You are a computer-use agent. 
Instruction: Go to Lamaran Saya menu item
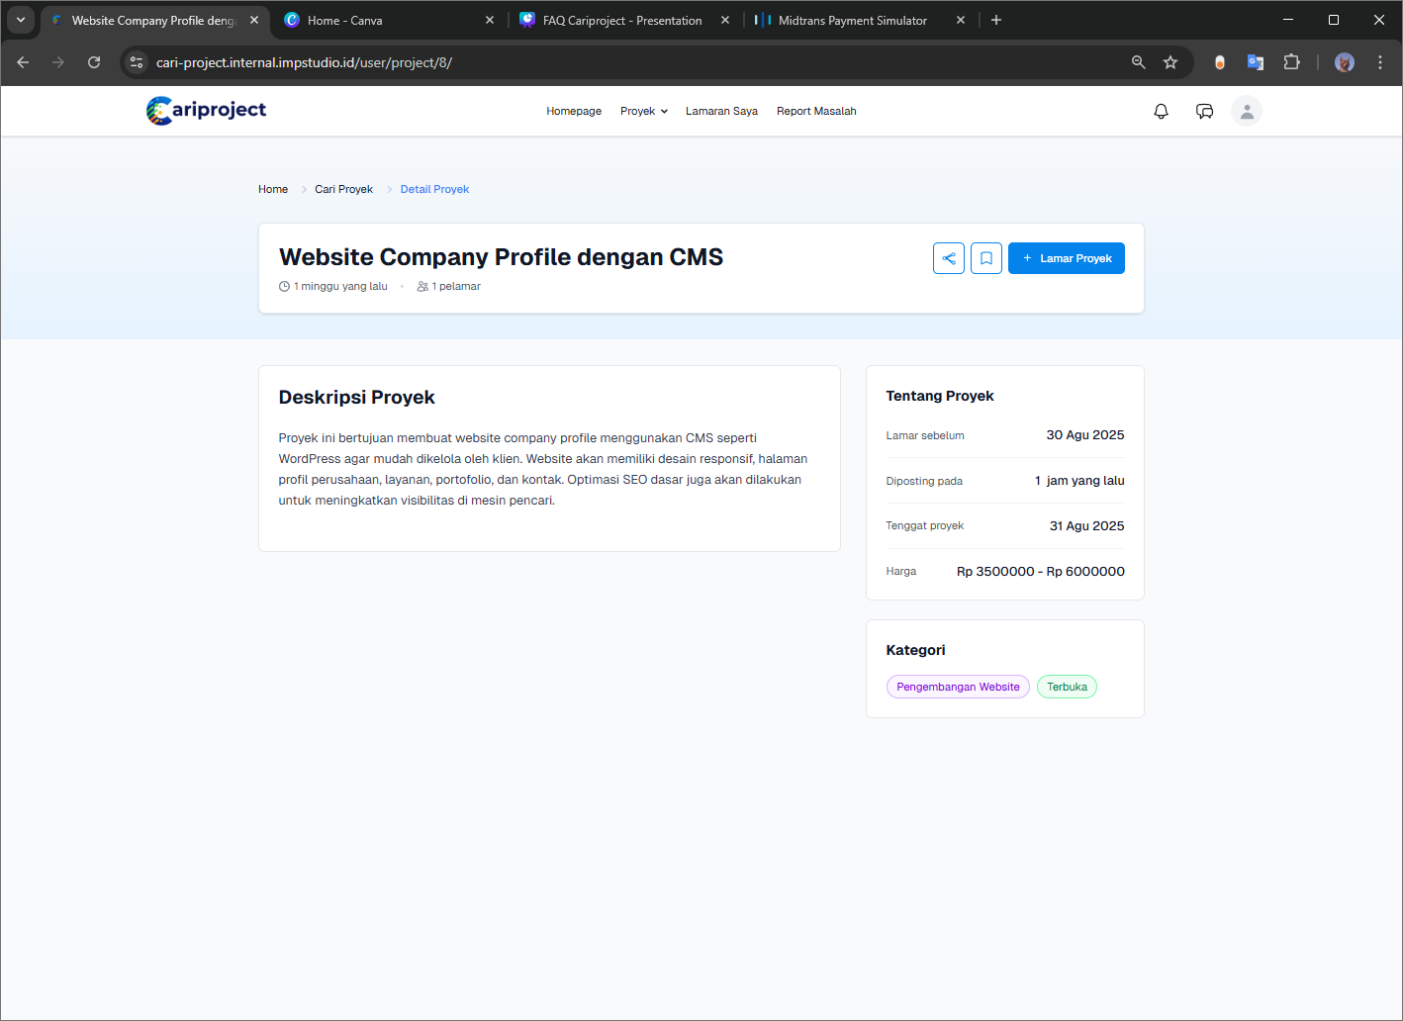click(721, 111)
